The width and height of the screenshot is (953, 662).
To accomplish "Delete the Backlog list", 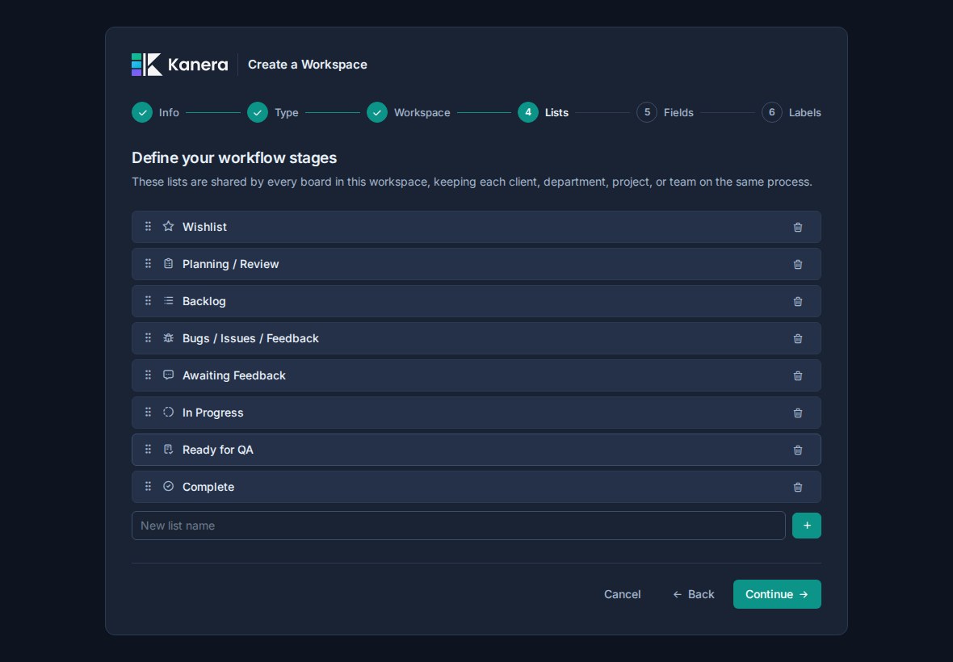I will 797,301.
